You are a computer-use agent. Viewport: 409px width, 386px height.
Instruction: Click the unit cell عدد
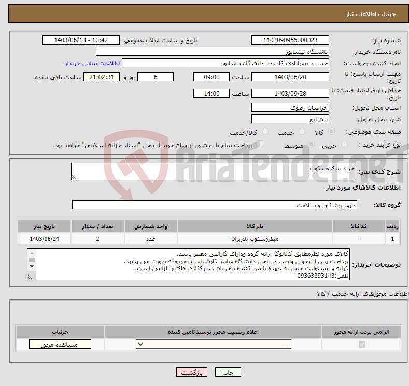click(x=151, y=239)
